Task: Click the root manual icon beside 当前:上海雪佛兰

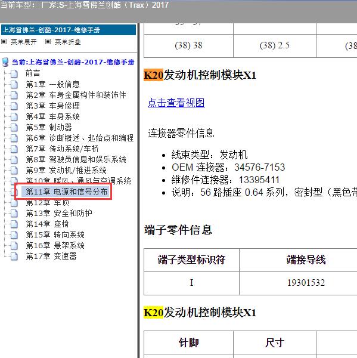Action: (5, 62)
